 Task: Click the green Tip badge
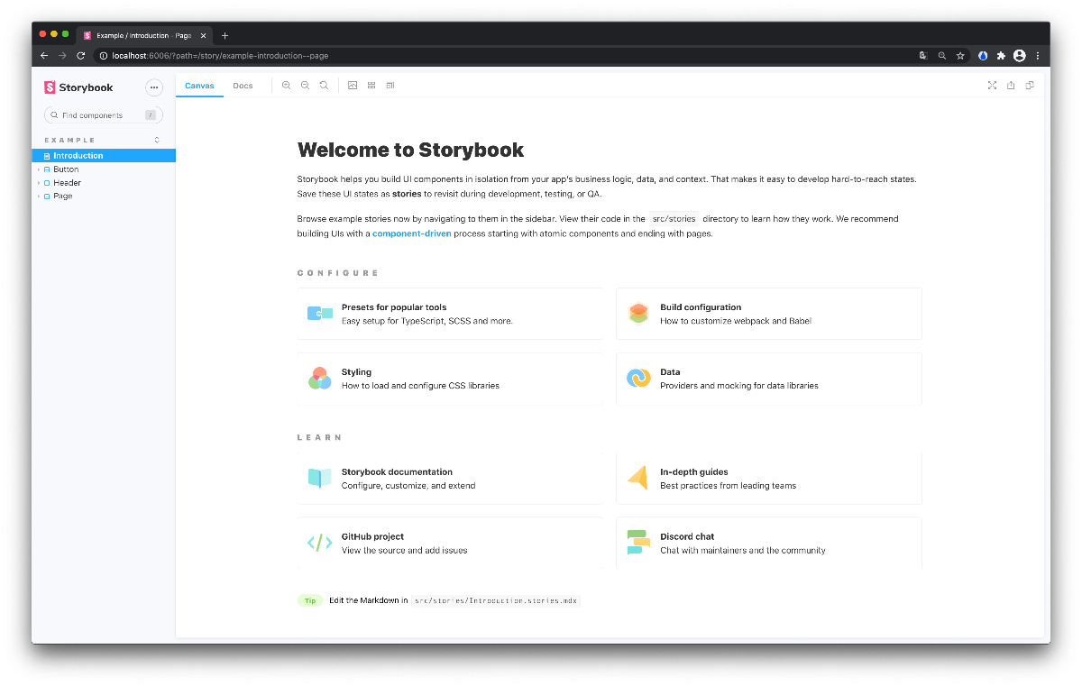pos(310,600)
